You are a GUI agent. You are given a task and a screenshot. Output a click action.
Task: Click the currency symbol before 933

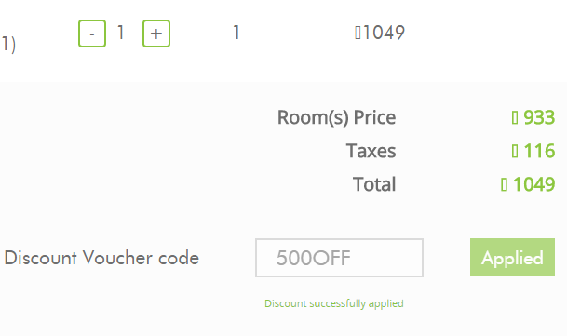(515, 118)
